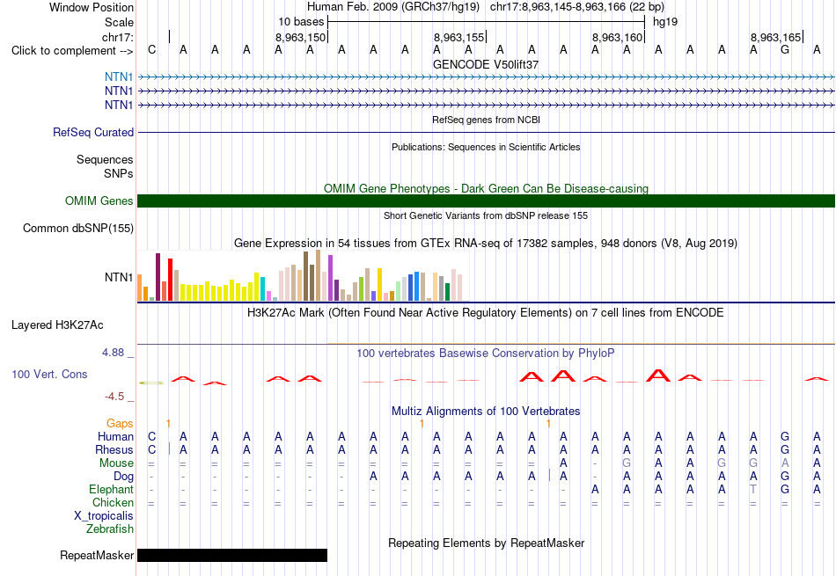Open the OMIM Genes track label
Viewport: 836px width, 576px height.
99,201
